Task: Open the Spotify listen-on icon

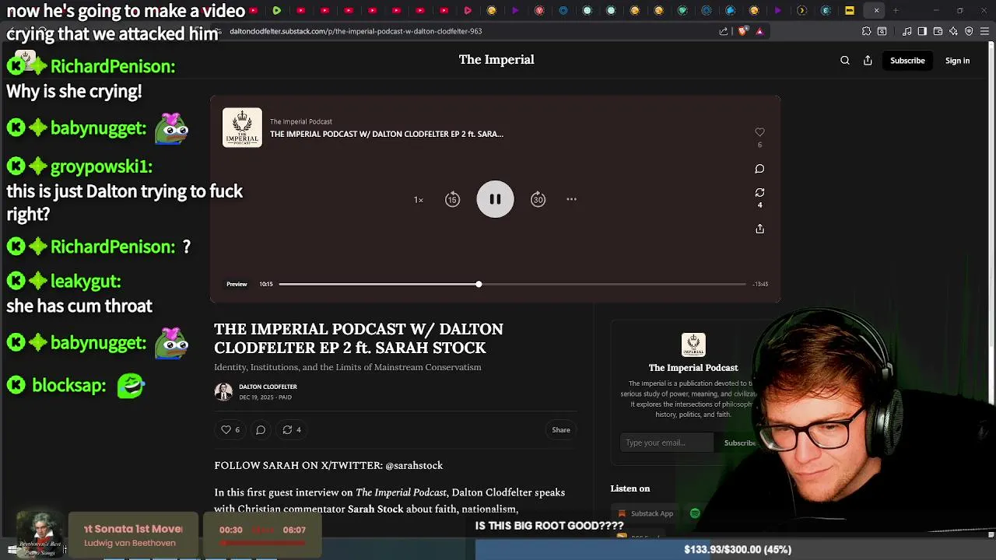Action: tap(695, 513)
